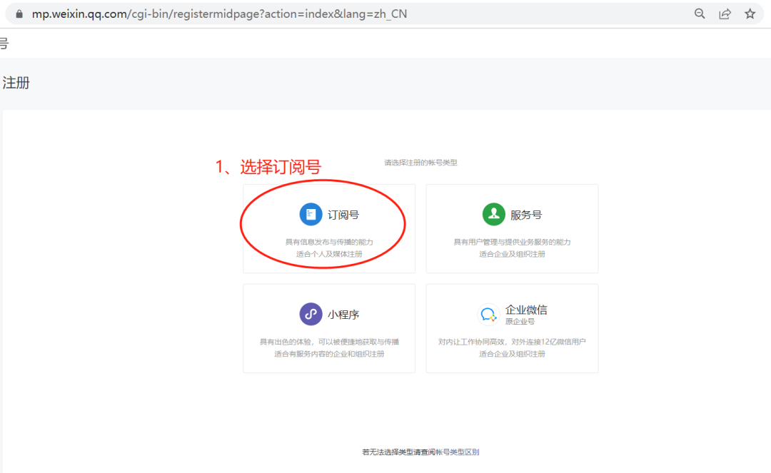771x473 pixels.
Task: Click the lock icon for site information
Action: [19, 14]
